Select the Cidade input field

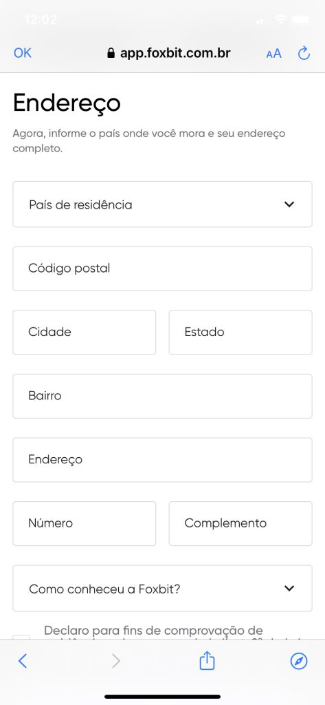pyautogui.click(x=85, y=333)
